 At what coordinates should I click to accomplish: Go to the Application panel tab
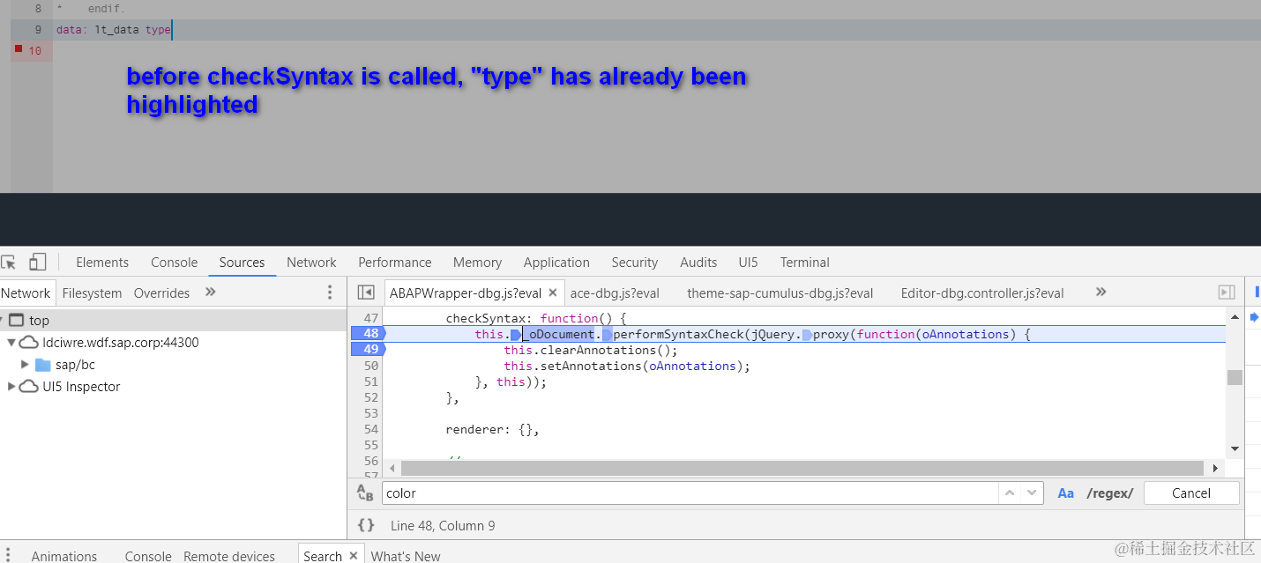pyautogui.click(x=556, y=263)
